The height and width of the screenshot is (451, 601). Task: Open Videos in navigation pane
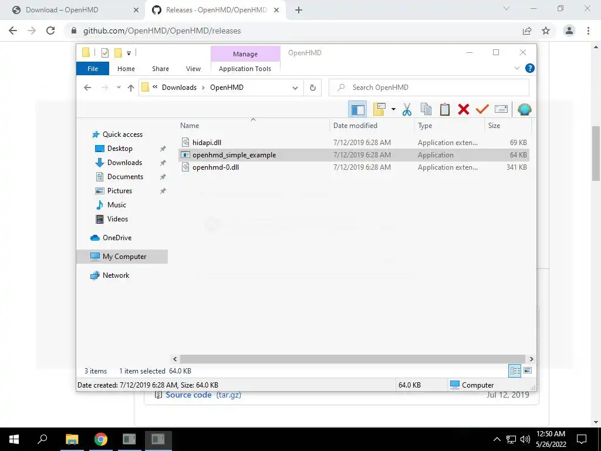[x=117, y=219]
